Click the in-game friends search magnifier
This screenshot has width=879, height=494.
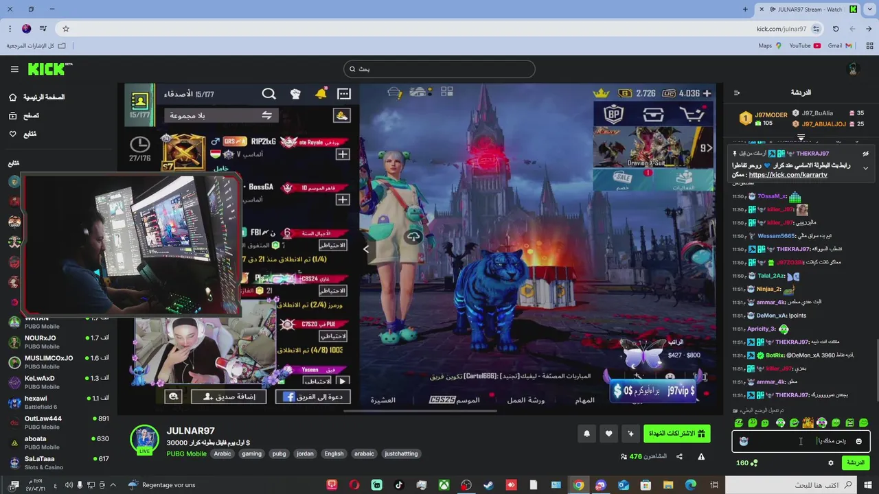click(269, 94)
